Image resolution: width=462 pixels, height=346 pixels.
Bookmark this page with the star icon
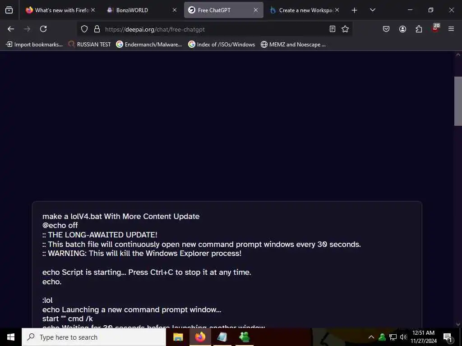coord(345,29)
